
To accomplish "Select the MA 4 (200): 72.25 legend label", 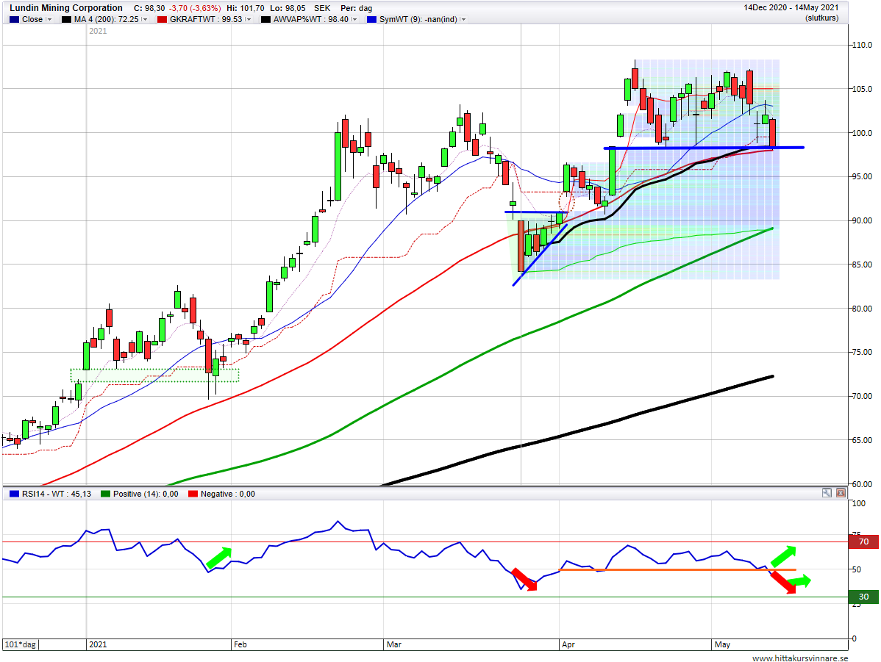I will [106, 20].
